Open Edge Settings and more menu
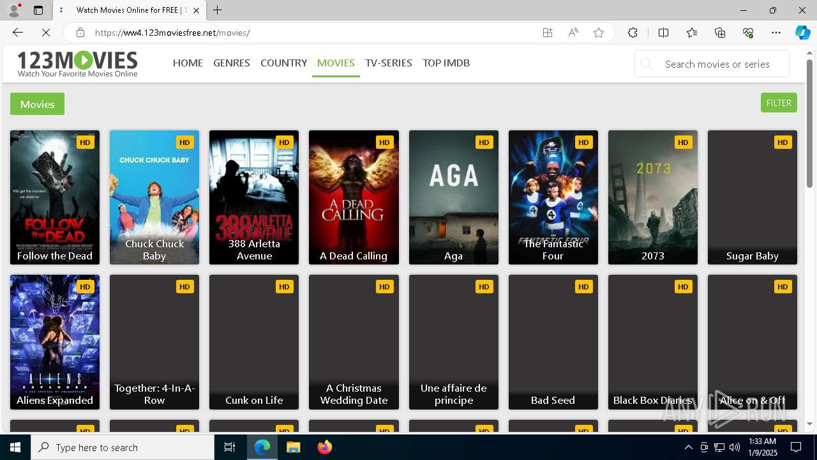The image size is (817, 460). click(x=776, y=33)
